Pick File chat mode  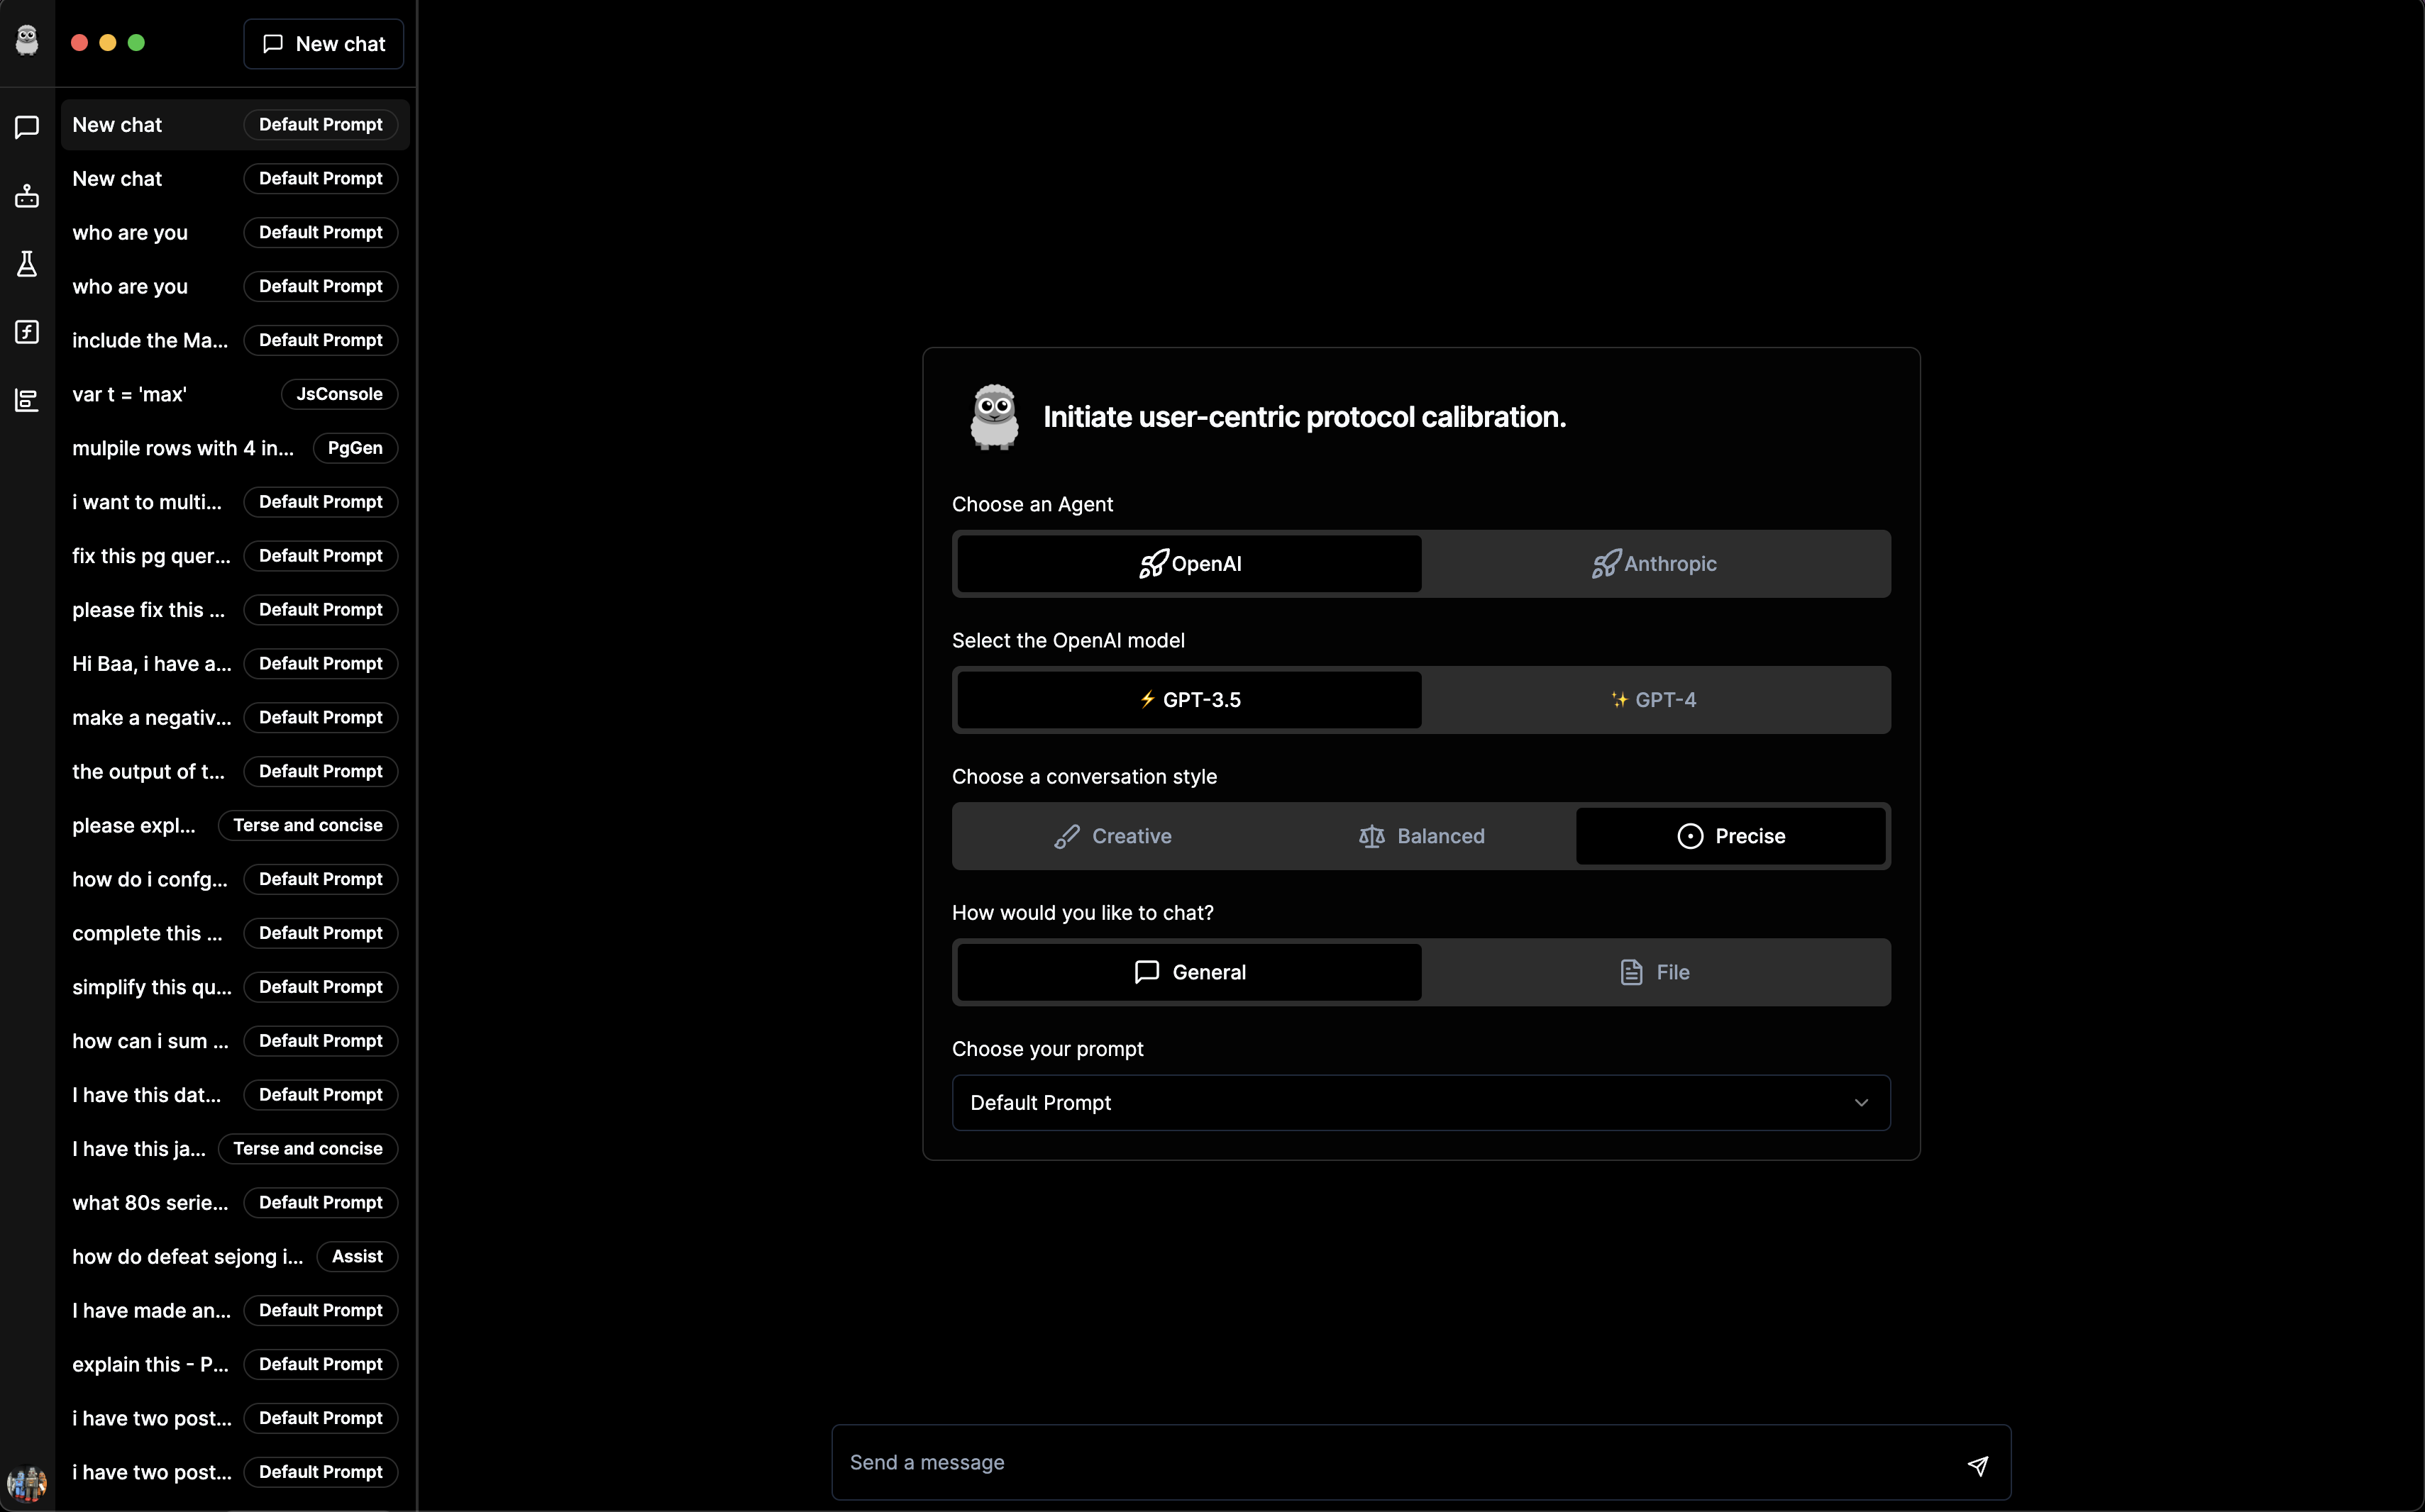point(1655,972)
